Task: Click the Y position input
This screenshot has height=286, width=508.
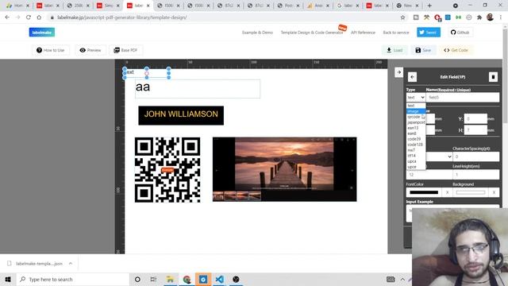Action: click(x=475, y=118)
